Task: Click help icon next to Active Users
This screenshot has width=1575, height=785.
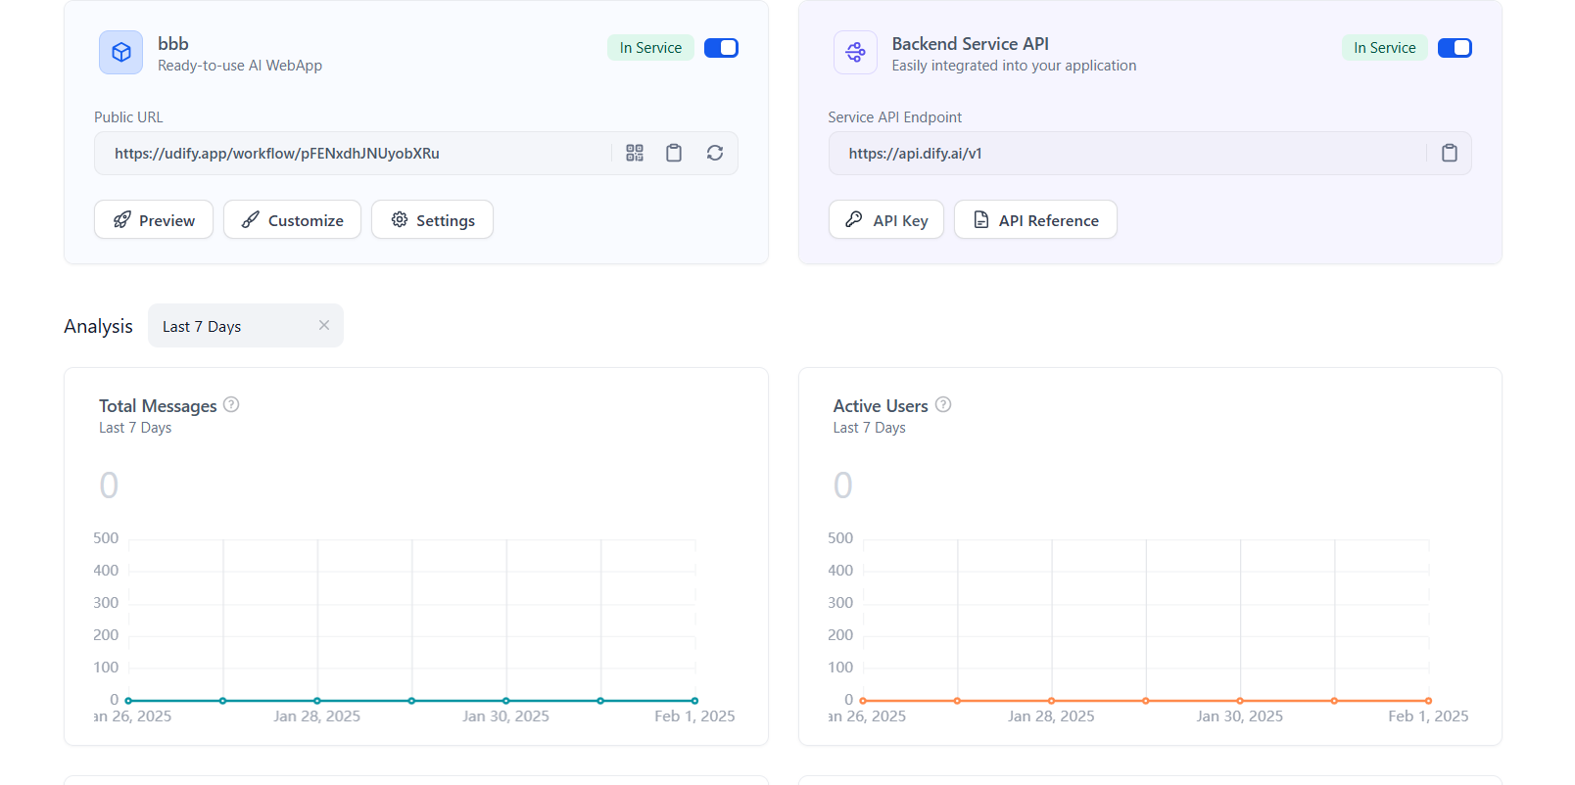Action: coord(943,405)
